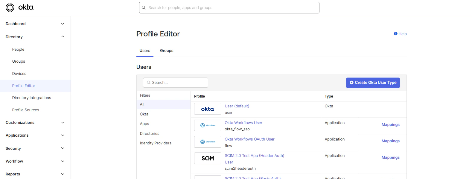Expand the Reports section chevron

(x=63, y=174)
